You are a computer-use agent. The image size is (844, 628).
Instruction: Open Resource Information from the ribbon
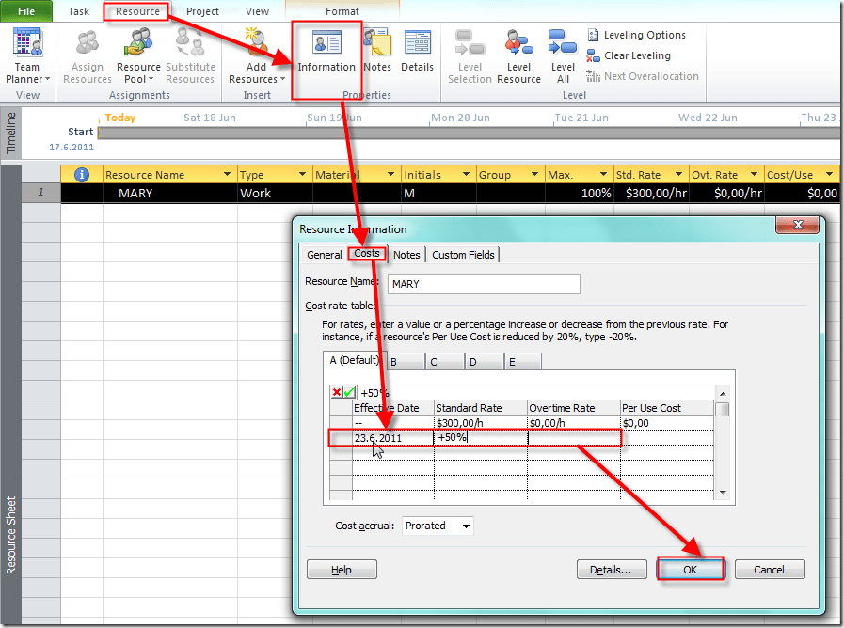coord(326,52)
